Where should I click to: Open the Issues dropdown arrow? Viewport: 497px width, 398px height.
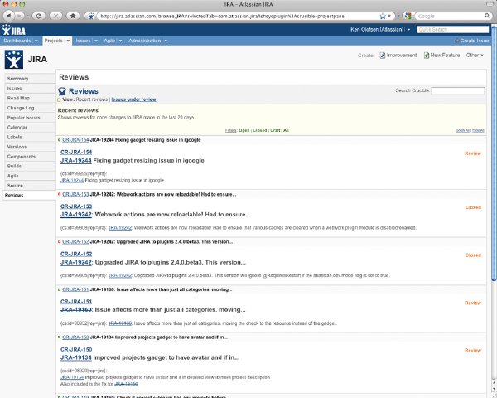pyautogui.click(x=96, y=41)
